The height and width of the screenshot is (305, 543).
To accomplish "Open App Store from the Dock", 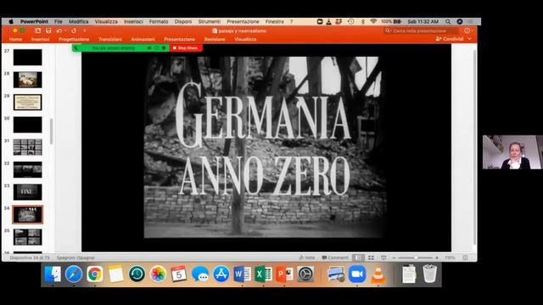I will point(221,274).
